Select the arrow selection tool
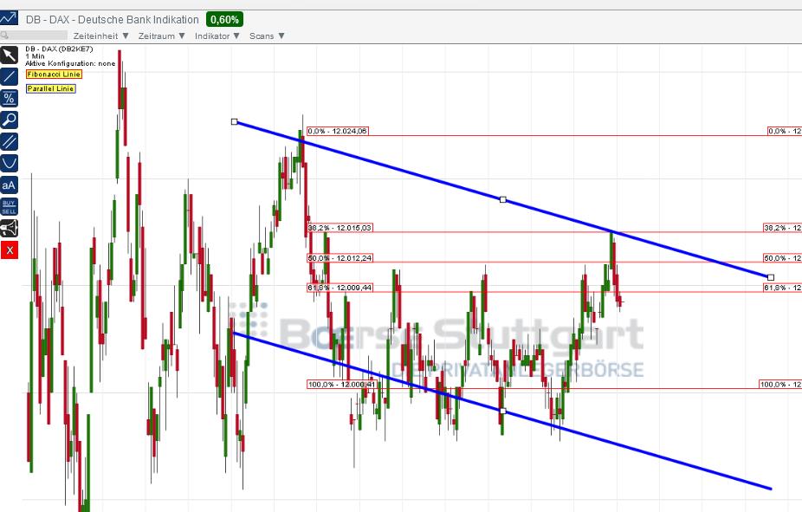This screenshot has width=802, height=512. tap(10, 55)
